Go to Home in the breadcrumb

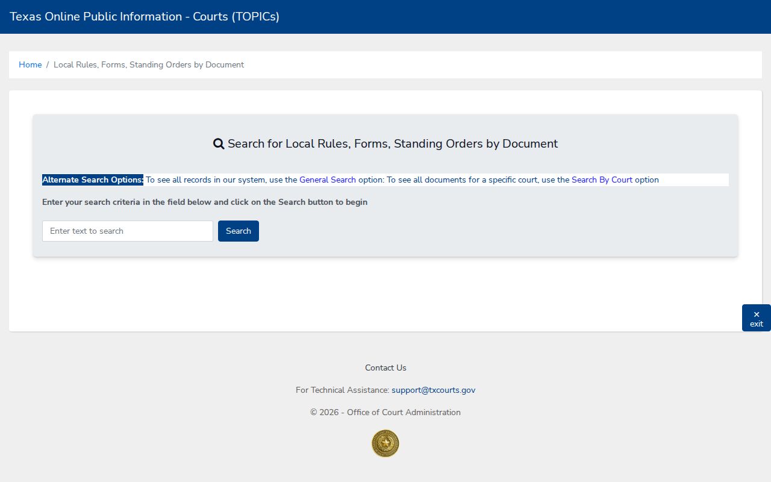pyautogui.click(x=30, y=64)
